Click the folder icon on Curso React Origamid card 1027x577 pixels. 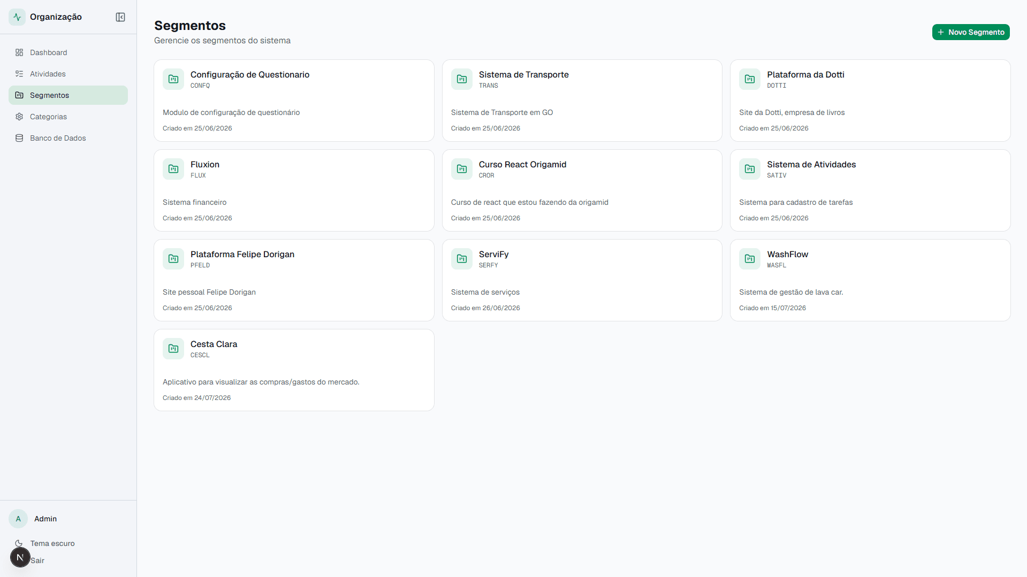[x=462, y=169]
